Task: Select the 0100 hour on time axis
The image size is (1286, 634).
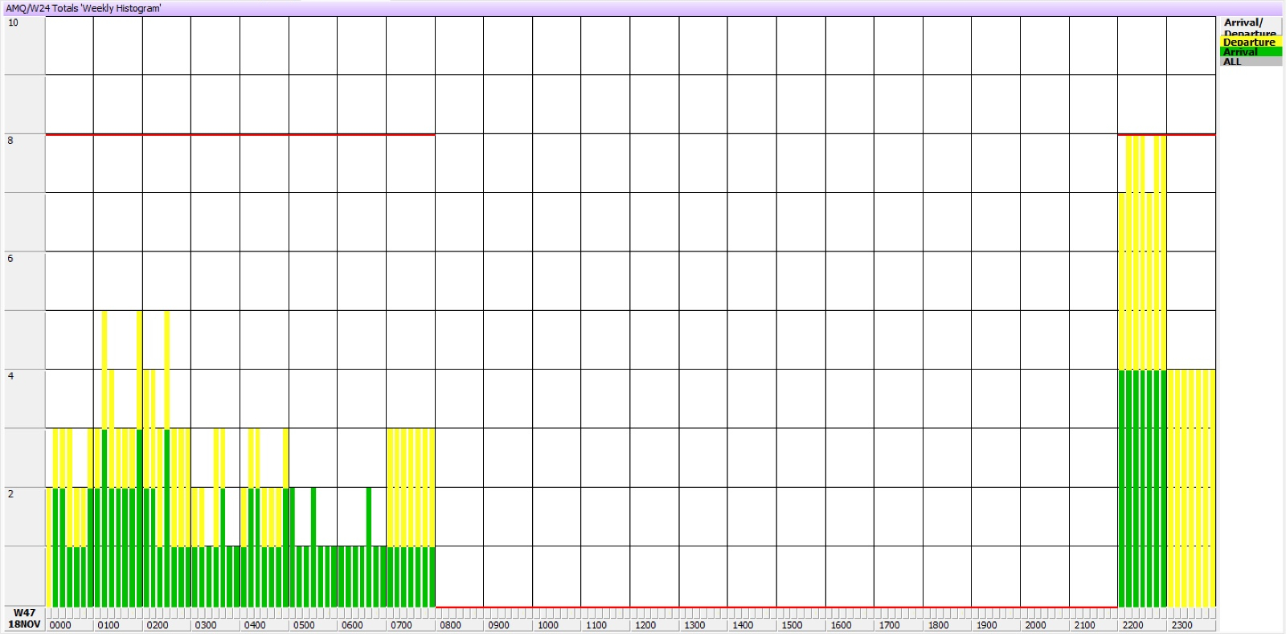Action: coord(109,625)
